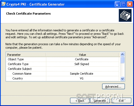Select the Common Name row
134x106 pixels.
(x=63, y=74)
